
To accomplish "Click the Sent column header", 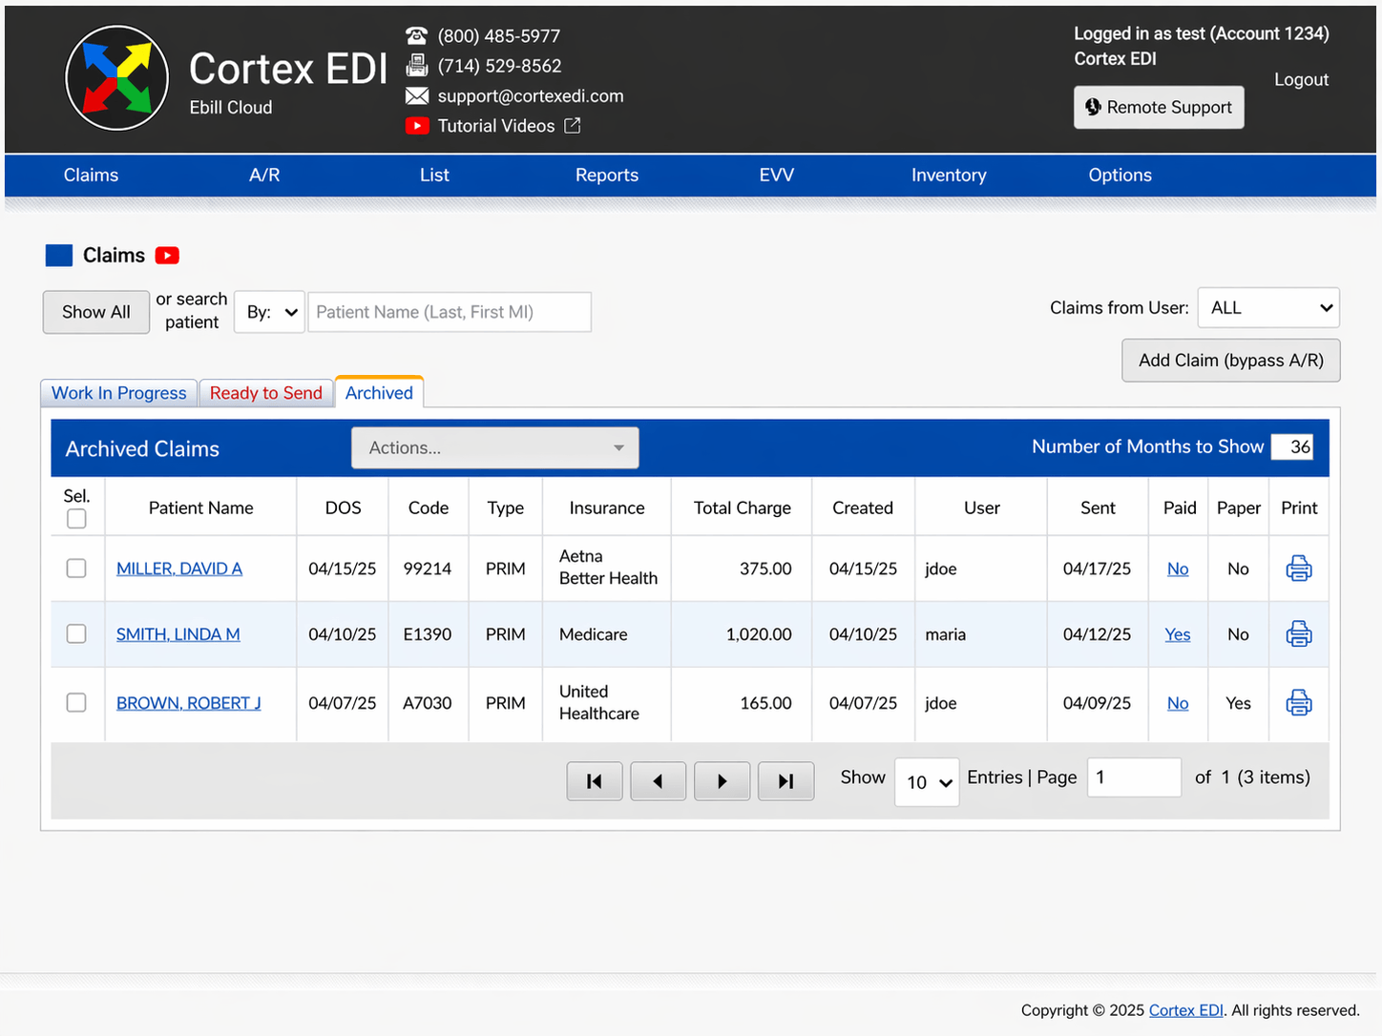I will tap(1098, 508).
